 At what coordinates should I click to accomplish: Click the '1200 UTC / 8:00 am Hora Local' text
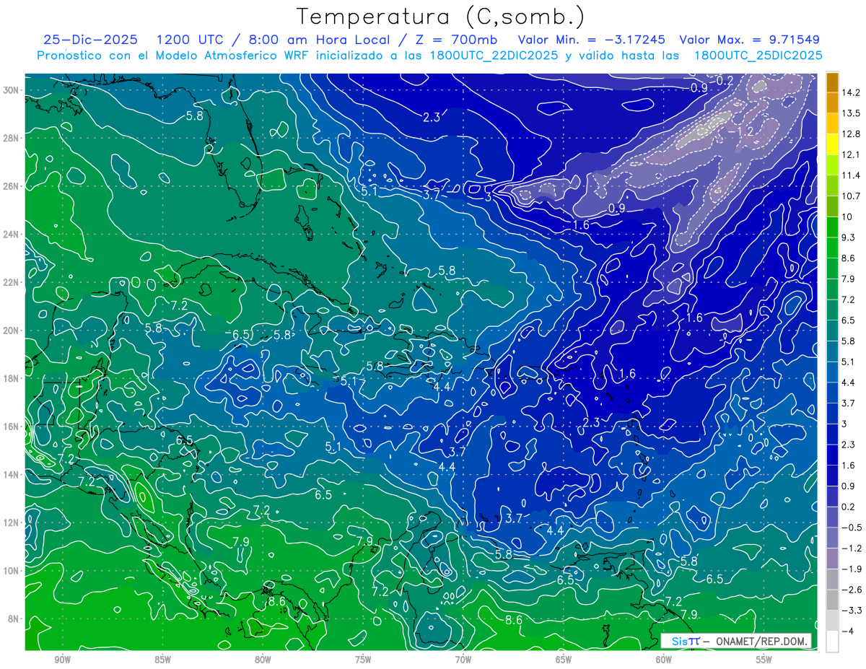[x=272, y=40]
